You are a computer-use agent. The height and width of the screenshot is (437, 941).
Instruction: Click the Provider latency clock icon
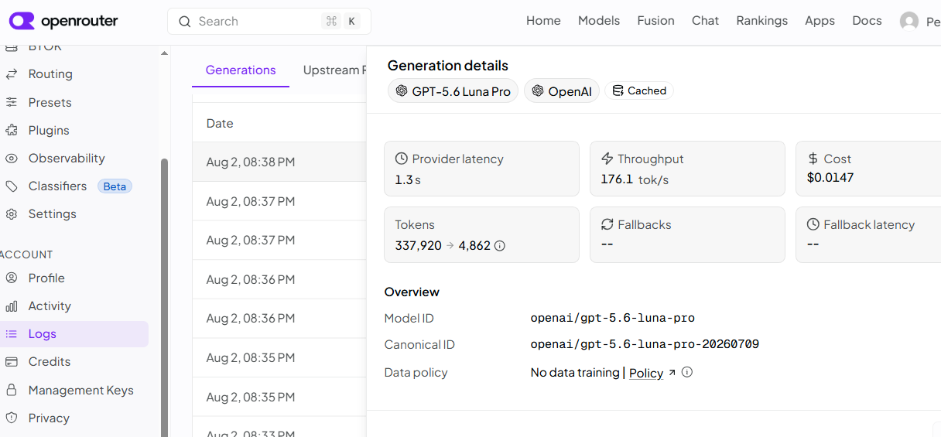click(401, 159)
